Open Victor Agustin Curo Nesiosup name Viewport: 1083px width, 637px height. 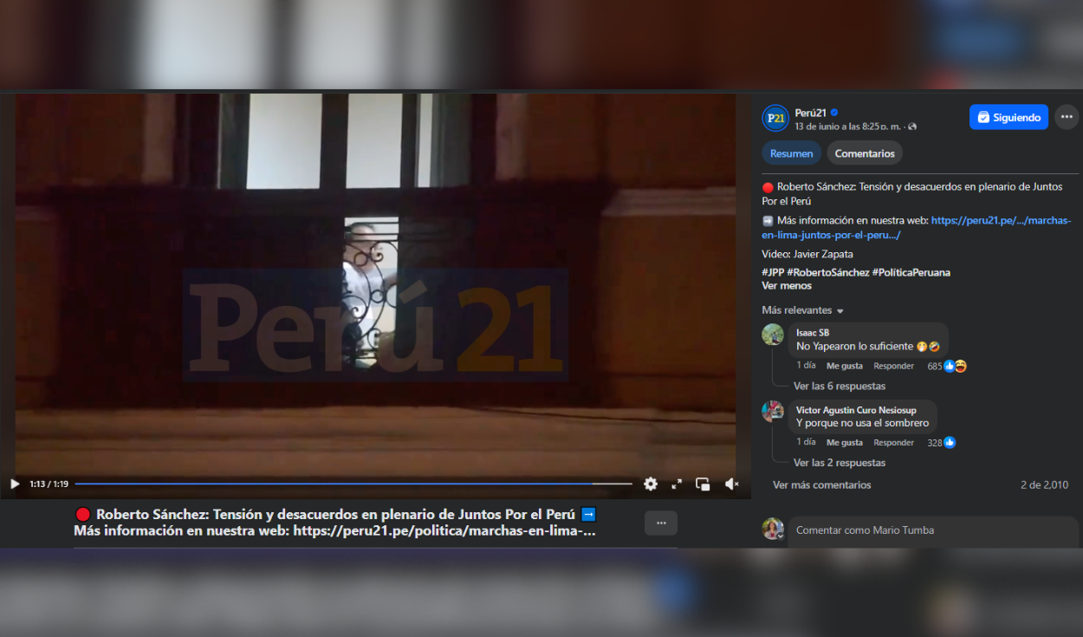point(856,410)
